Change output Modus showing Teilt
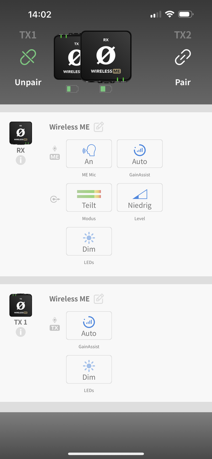This screenshot has width=212, height=459. click(x=89, y=197)
